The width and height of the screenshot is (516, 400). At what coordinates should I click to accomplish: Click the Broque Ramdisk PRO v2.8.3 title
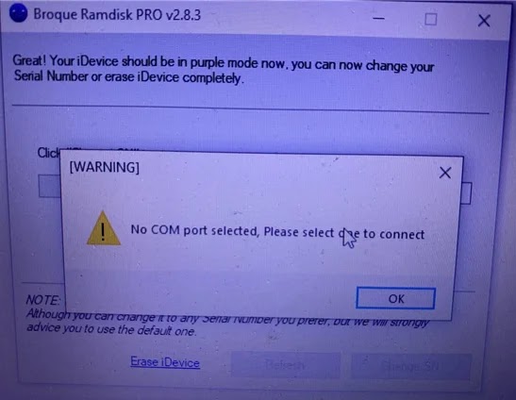click(x=117, y=15)
